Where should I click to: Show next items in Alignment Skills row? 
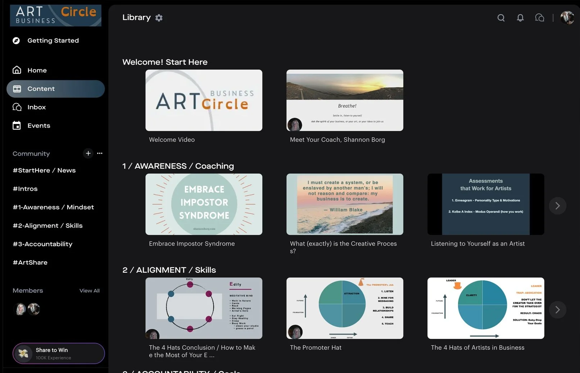pos(557,310)
